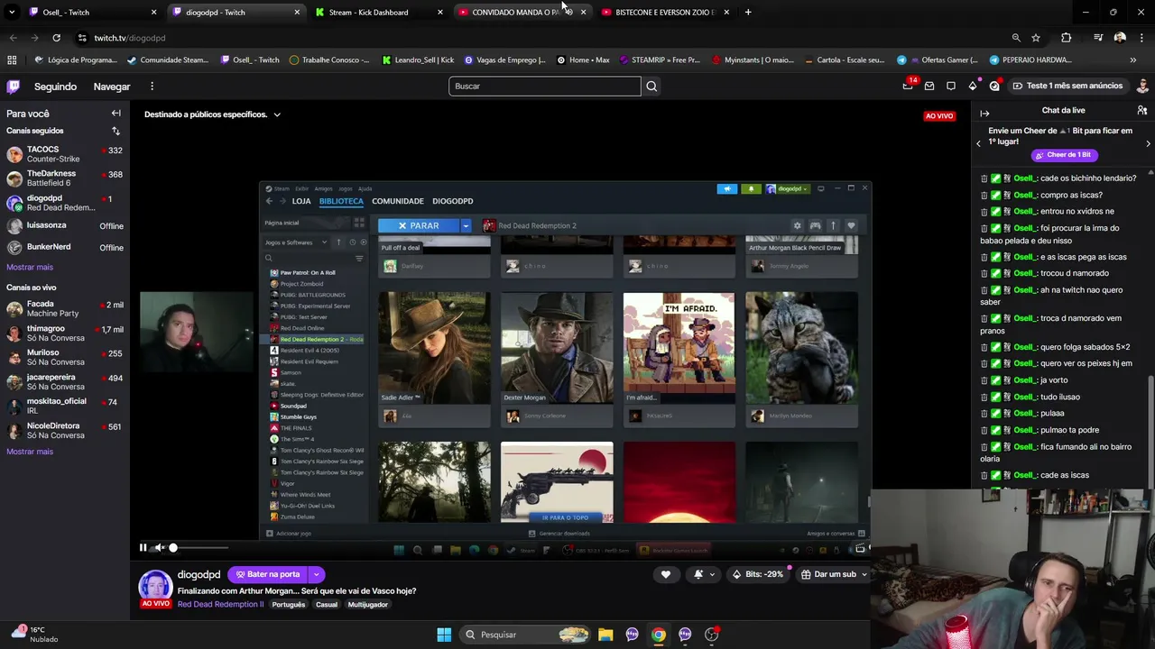Switch to the Osell_ - Twitch browser tab

93,13
